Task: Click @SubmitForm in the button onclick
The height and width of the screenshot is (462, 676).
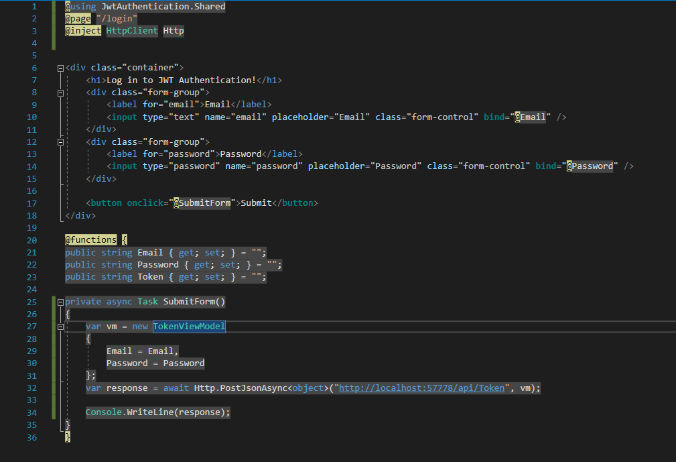Action: pos(202,203)
